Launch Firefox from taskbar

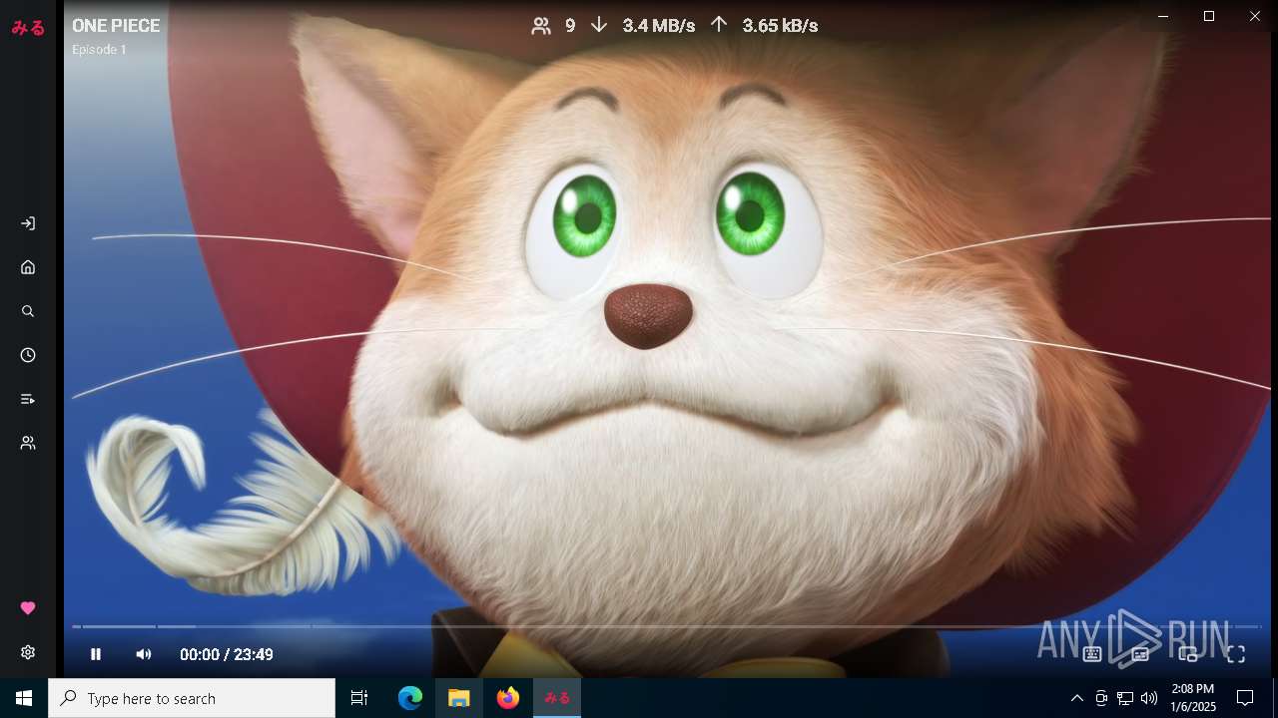tap(508, 698)
